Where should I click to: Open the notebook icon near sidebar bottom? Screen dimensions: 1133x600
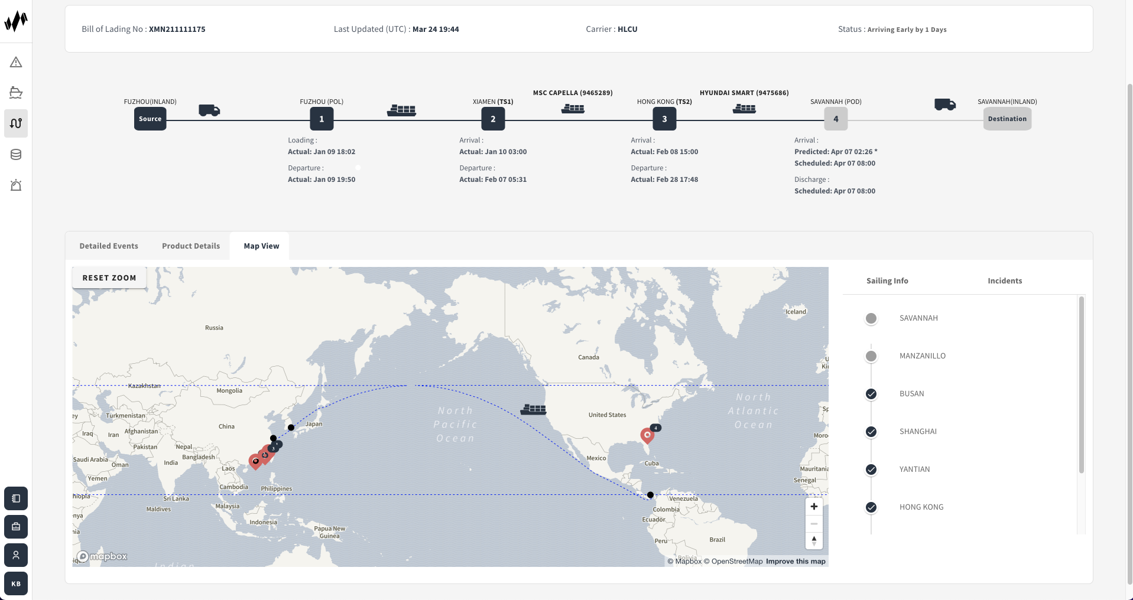[16, 498]
